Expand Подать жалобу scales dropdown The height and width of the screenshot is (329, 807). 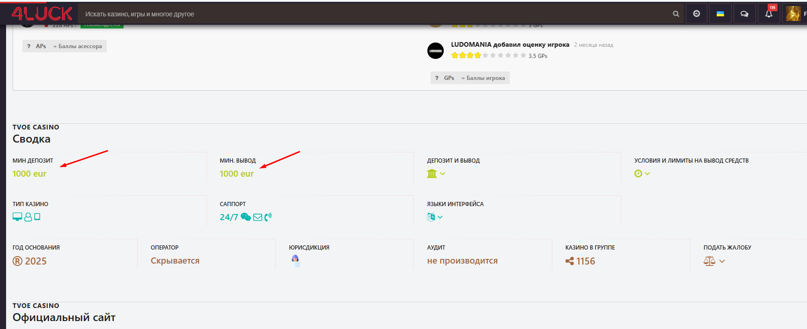[714, 261]
